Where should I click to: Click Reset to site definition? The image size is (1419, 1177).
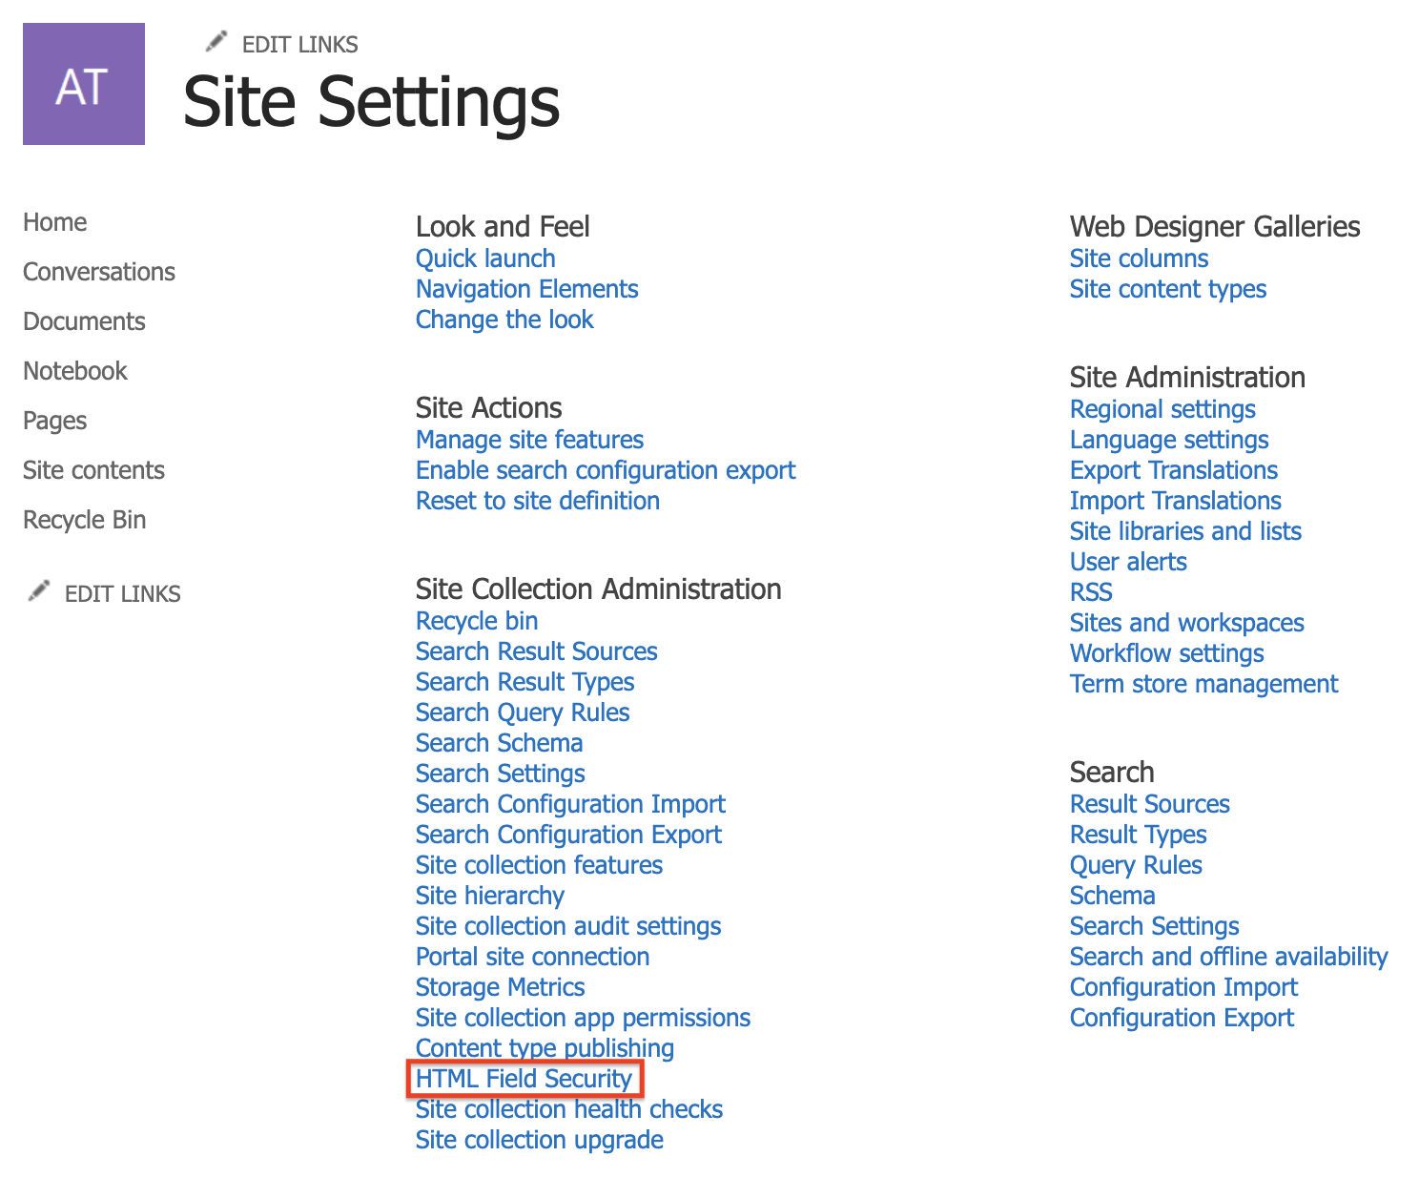point(538,501)
